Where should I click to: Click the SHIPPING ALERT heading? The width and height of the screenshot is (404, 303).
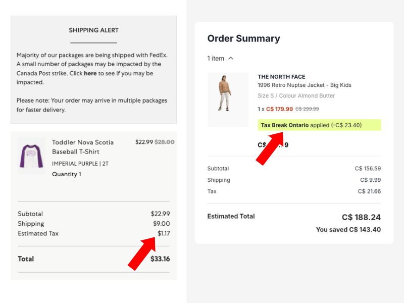93,30
